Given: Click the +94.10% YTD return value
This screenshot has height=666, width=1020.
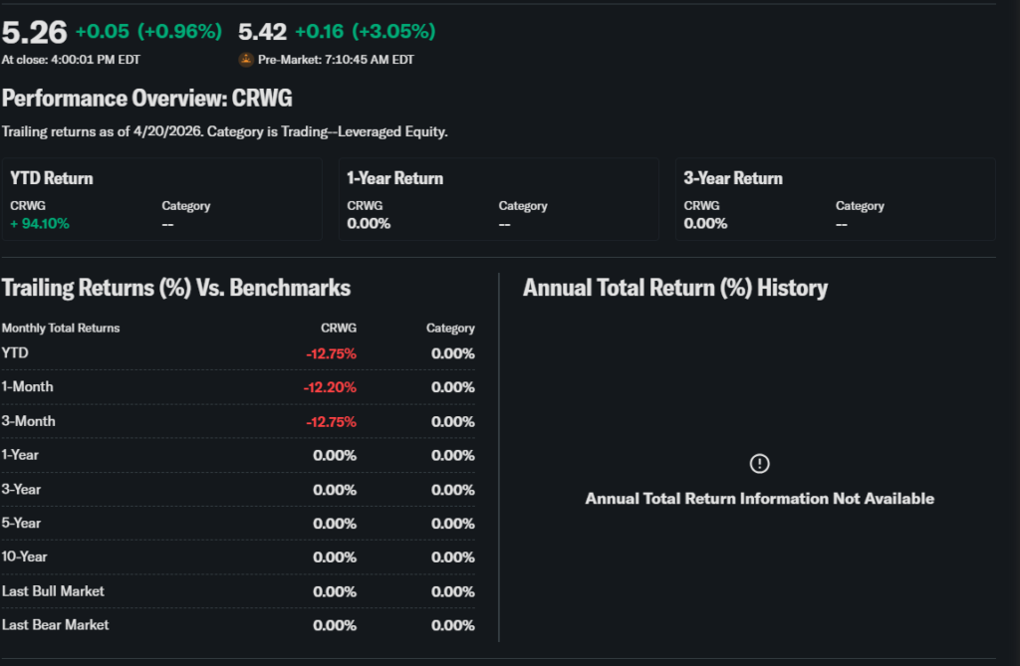Looking at the screenshot, I should pos(40,224).
